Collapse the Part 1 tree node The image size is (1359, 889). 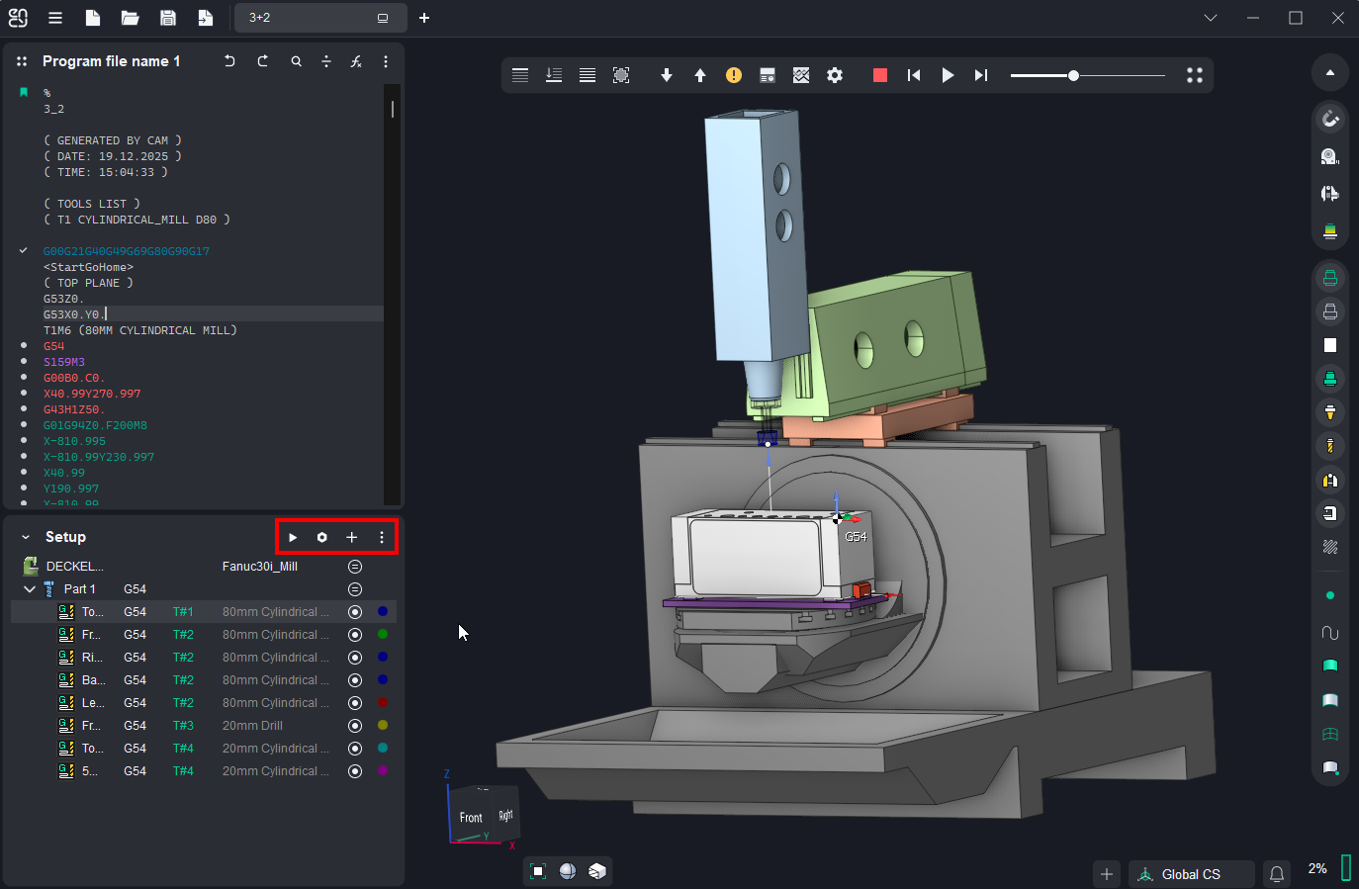[x=30, y=589]
